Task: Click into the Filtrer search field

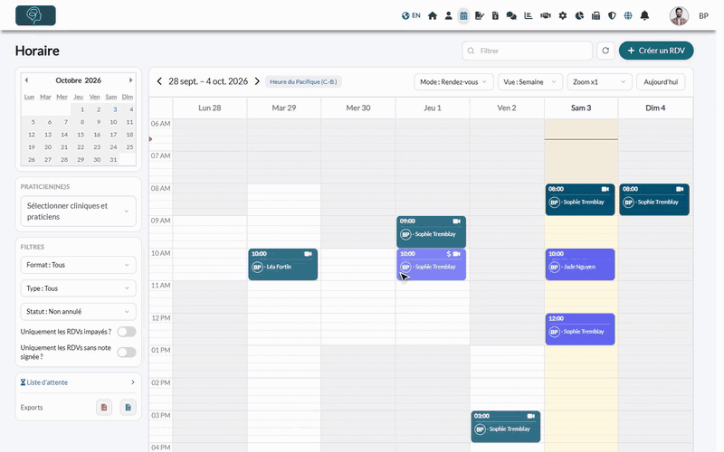Action: pos(528,51)
